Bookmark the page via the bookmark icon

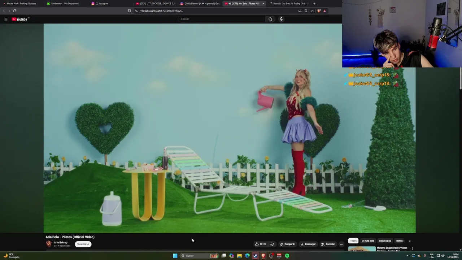click(129, 11)
